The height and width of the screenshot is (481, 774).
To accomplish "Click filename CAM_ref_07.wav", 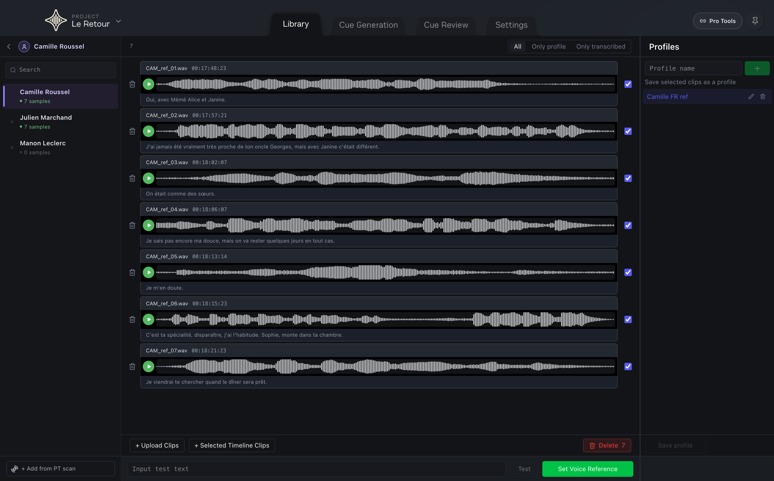I will point(166,351).
